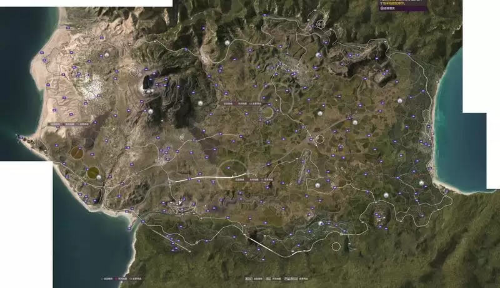Select the empty orange-yellow circle zone

tap(77, 152)
